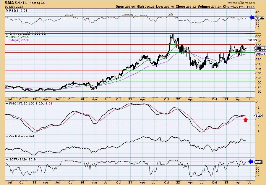Screen dimensions: 266x185
Task: Click the black line swatch before SCTR-SAIA
Action: [7, 159]
